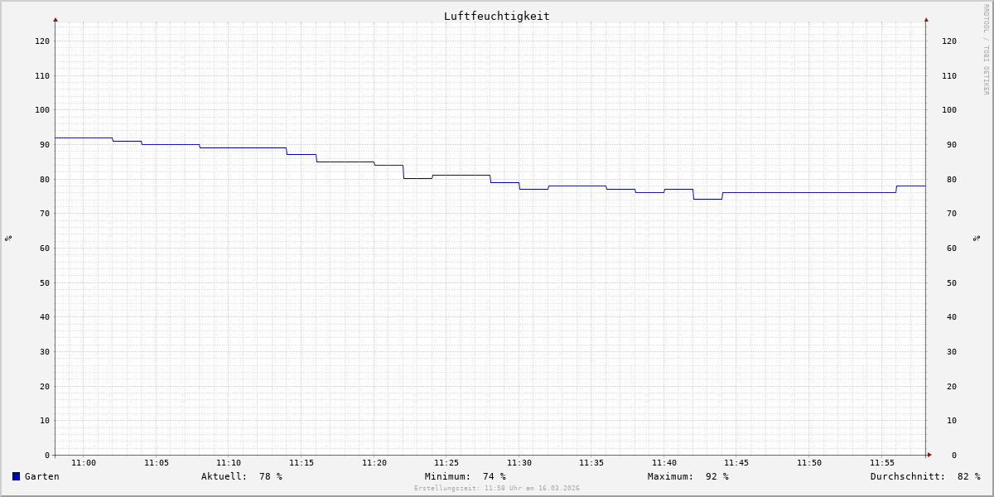
Task: Click the RRDTOOL / TOBI OETIKER watermark
Action: 986,50
